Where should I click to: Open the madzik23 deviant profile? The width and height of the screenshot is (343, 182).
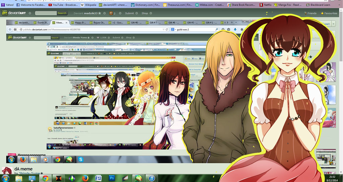point(90,13)
